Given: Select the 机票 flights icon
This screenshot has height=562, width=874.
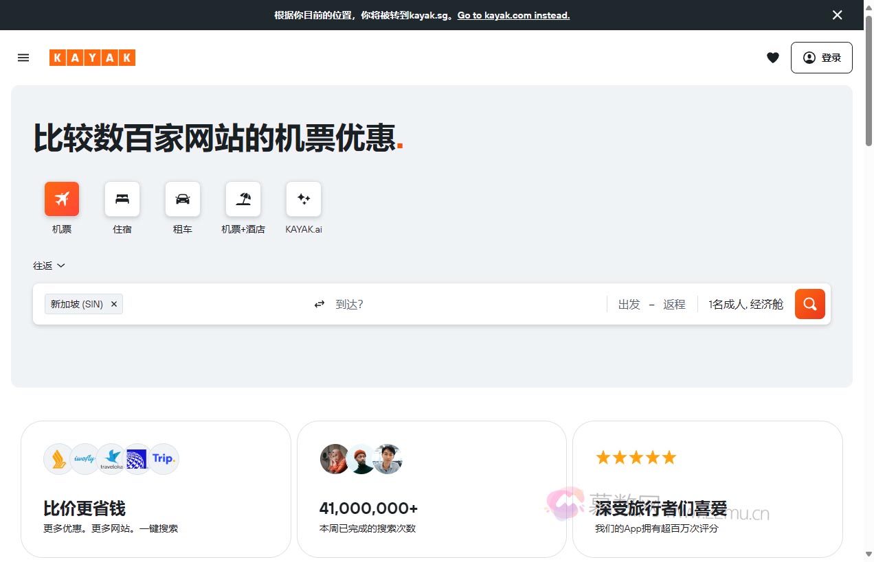Looking at the screenshot, I should click(62, 199).
